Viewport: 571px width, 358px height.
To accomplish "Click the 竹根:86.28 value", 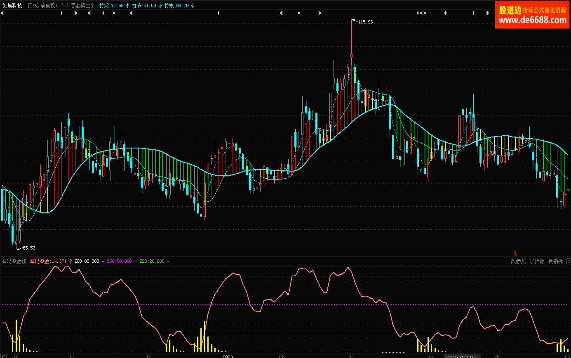I will tap(176, 5).
